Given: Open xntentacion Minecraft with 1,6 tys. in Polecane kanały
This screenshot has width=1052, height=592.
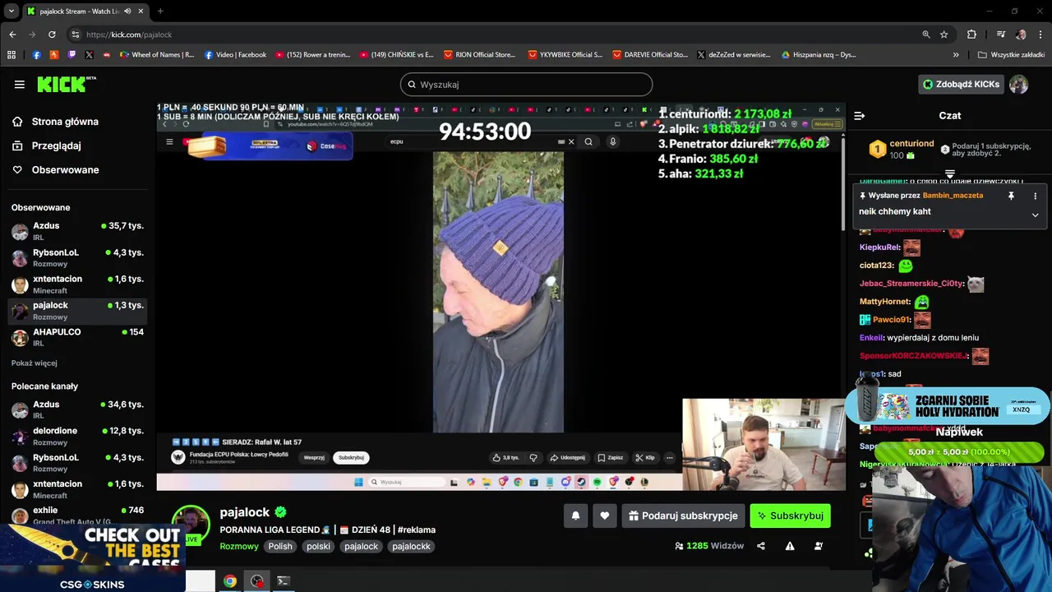Looking at the screenshot, I should (77, 489).
